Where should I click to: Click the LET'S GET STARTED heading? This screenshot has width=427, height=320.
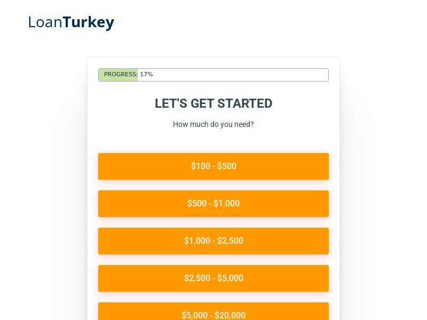(x=213, y=103)
